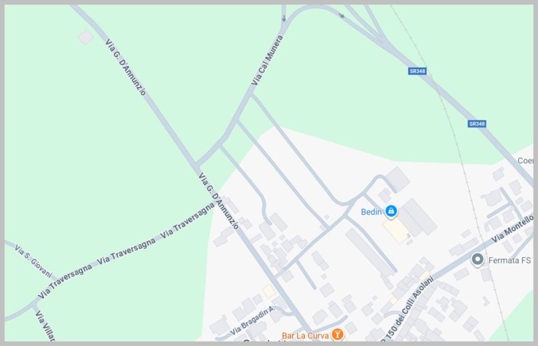Click the Bedin shopping bag pin
Screen dimensions: 538x346
tap(391, 211)
